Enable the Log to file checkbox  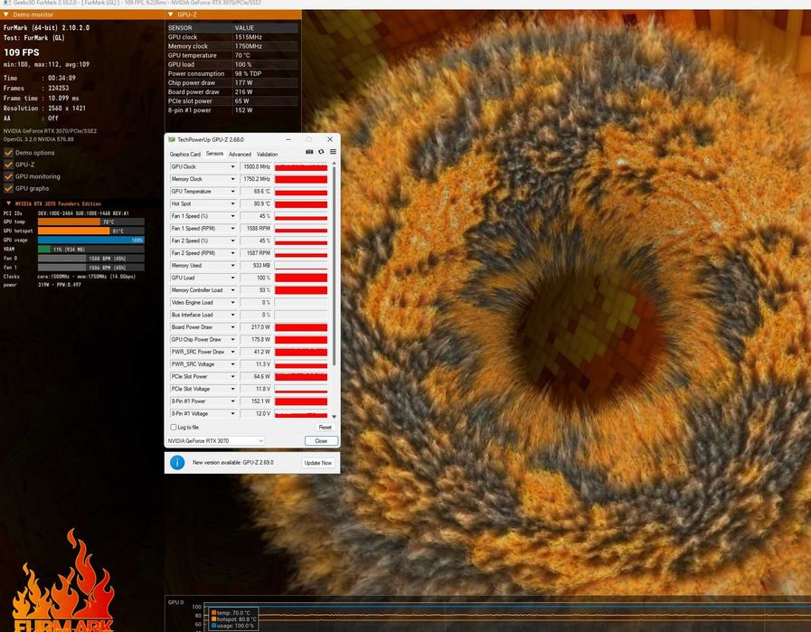(x=174, y=427)
